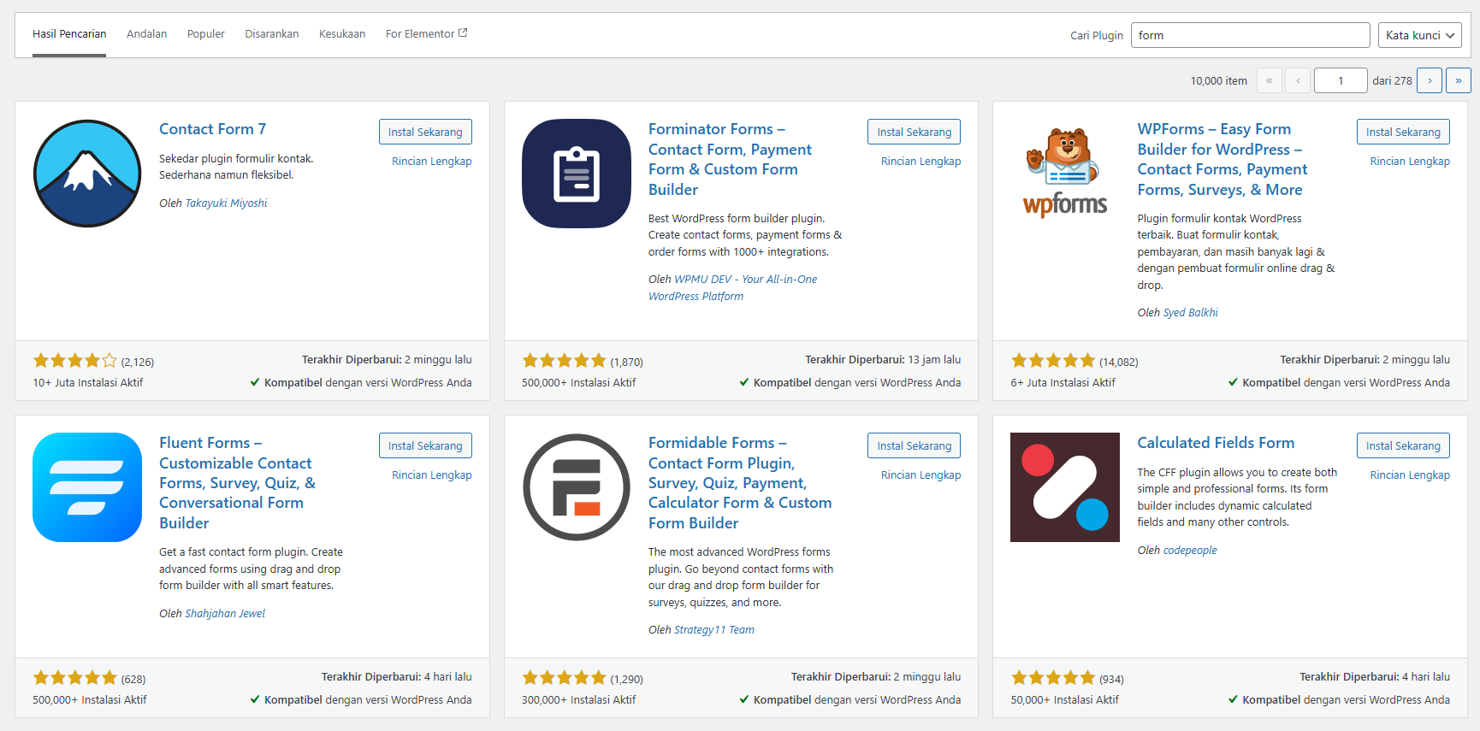Viewport: 1480px width, 731px height.
Task: Click the Calculated Fields Form plugin icon
Action: 1065,487
